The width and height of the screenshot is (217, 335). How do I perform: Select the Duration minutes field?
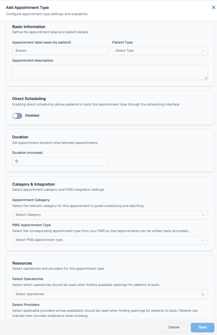pyautogui.click(x=60, y=161)
